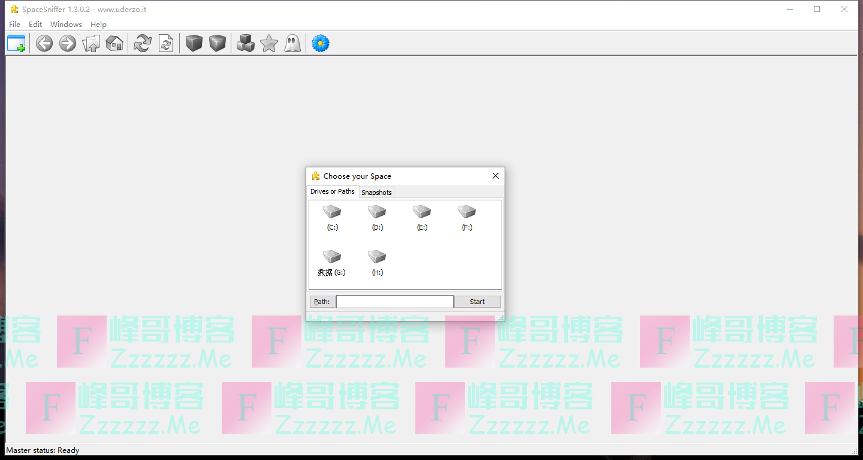Click the New View toolbar icon
Image resolution: width=863 pixels, height=460 pixels.
point(16,44)
